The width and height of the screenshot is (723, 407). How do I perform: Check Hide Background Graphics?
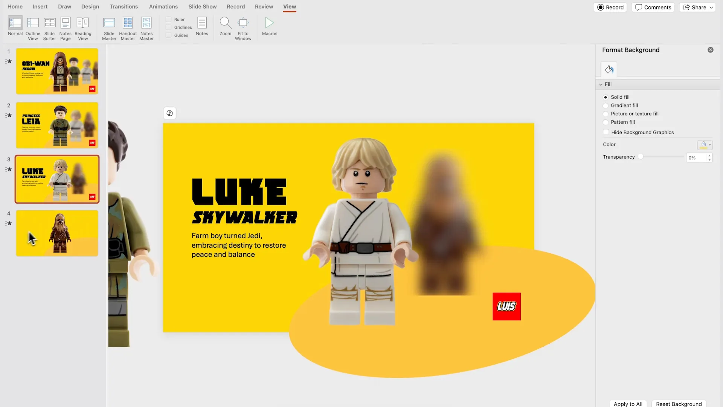click(606, 132)
